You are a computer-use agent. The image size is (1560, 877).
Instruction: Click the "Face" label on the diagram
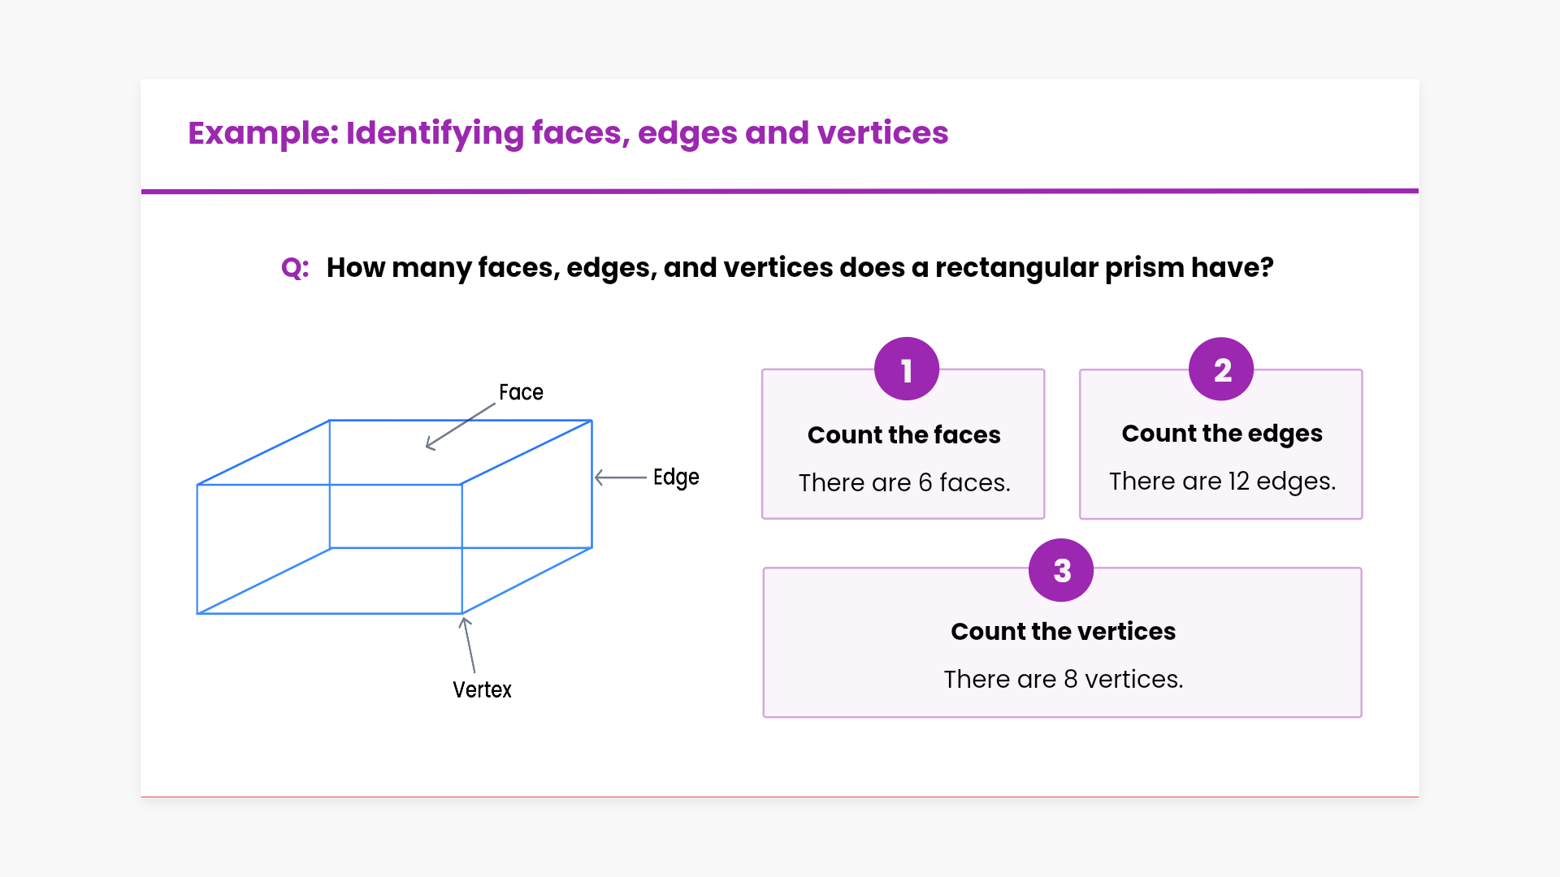point(521,392)
